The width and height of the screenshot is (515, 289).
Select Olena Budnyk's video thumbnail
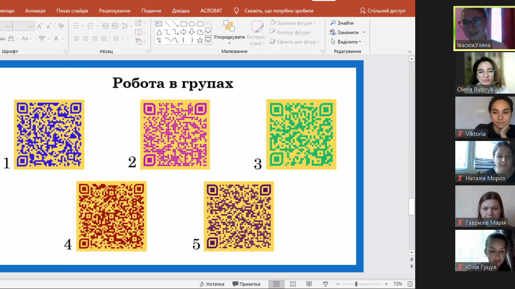[485, 73]
